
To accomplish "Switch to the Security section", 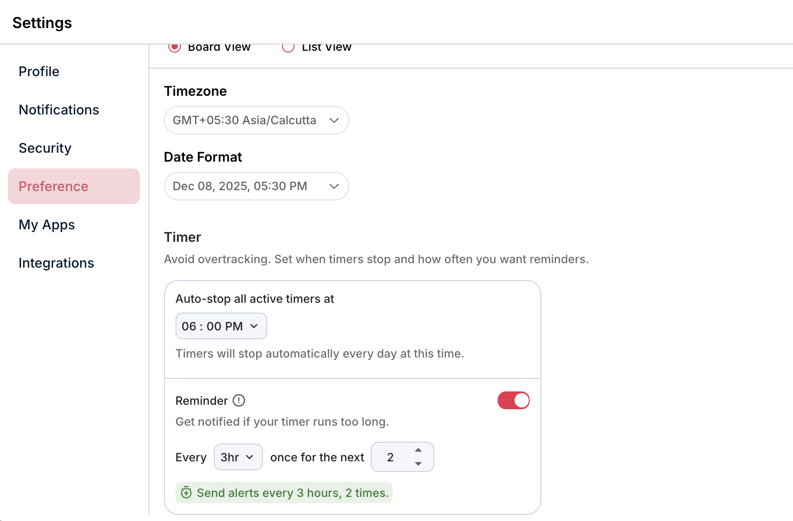I will (45, 148).
